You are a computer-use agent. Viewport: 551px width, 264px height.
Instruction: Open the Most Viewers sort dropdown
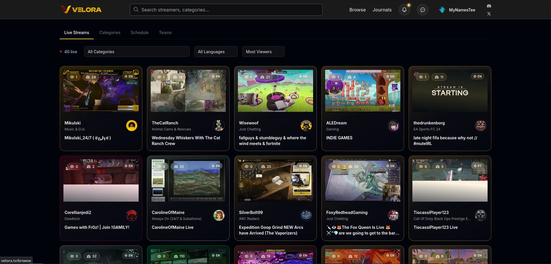click(264, 52)
